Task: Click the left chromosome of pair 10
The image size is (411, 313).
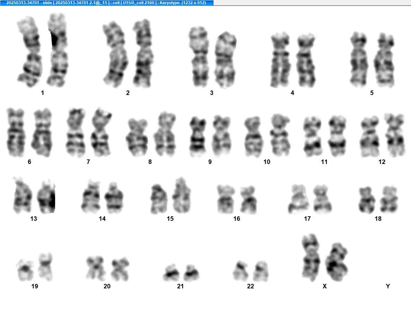Action: tap(253, 137)
